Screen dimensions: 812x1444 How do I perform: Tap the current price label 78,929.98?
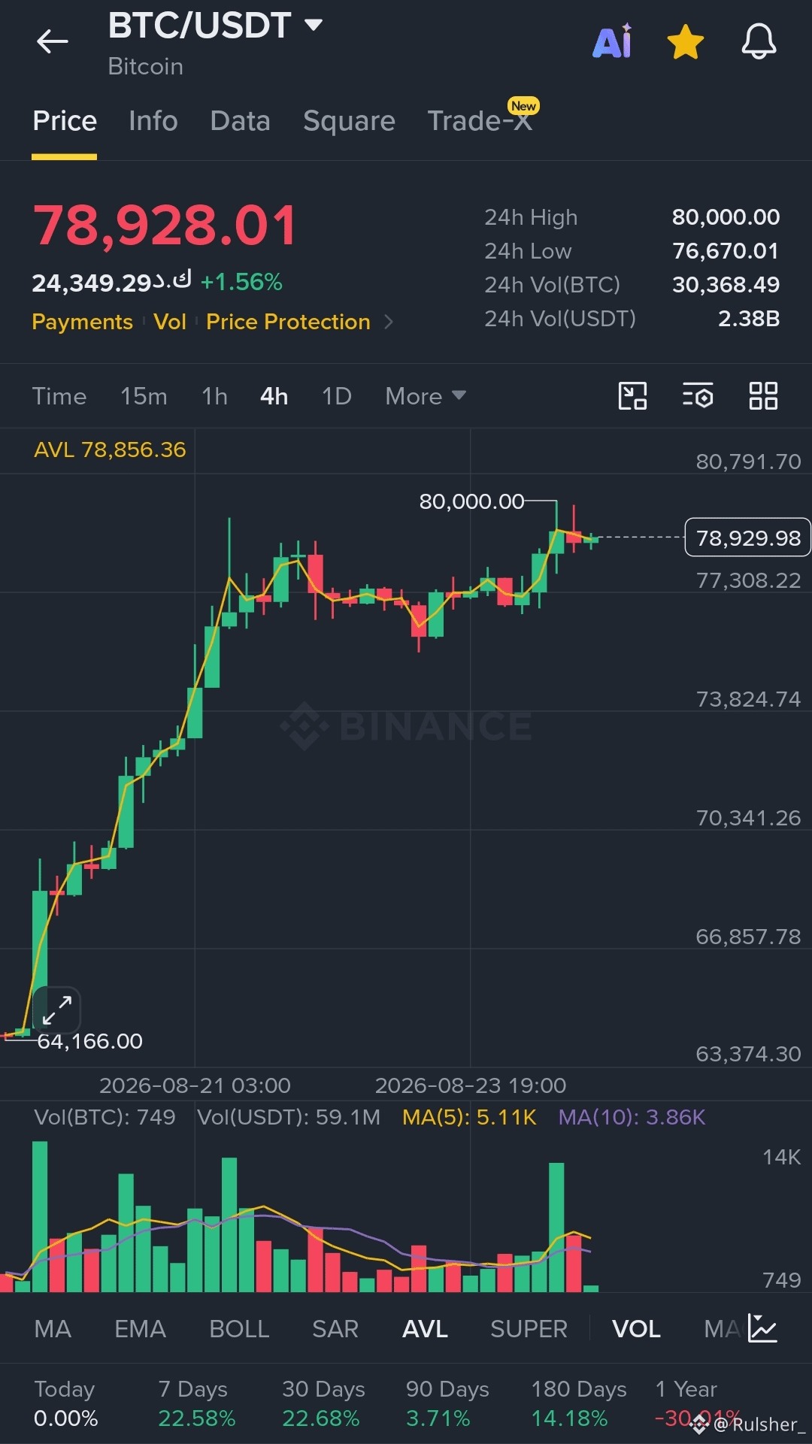[x=748, y=538]
